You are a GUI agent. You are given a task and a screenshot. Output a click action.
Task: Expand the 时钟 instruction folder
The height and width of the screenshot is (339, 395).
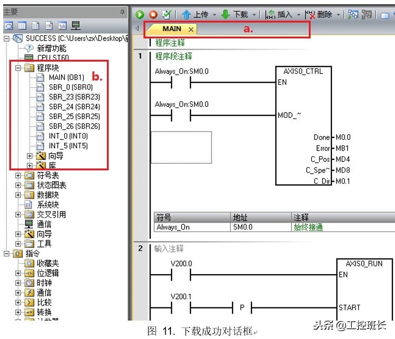point(18,283)
